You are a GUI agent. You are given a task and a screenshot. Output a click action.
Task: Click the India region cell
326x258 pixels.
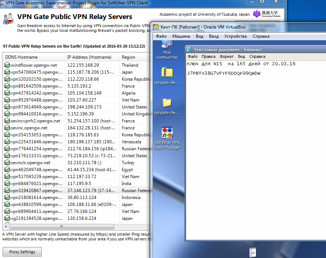127,184
